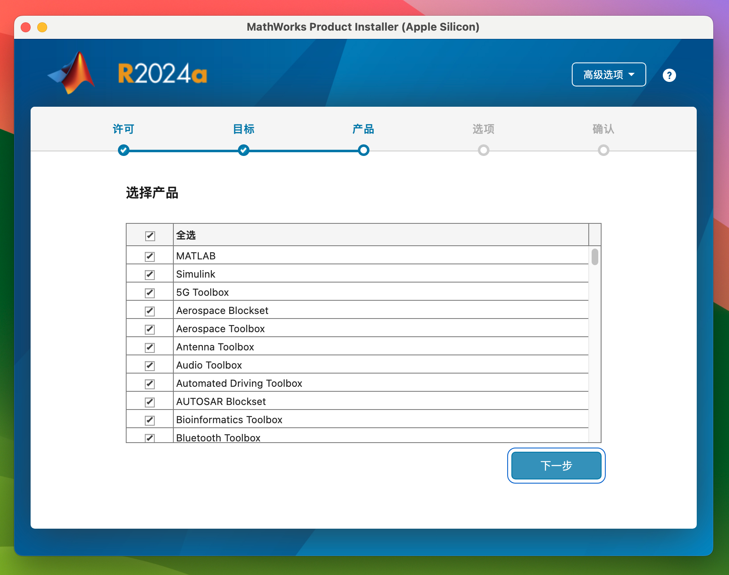The width and height of the screenshot is (729, 575).
Task: Click the Aerospace Blockset row text
Action: click(222, 311)
